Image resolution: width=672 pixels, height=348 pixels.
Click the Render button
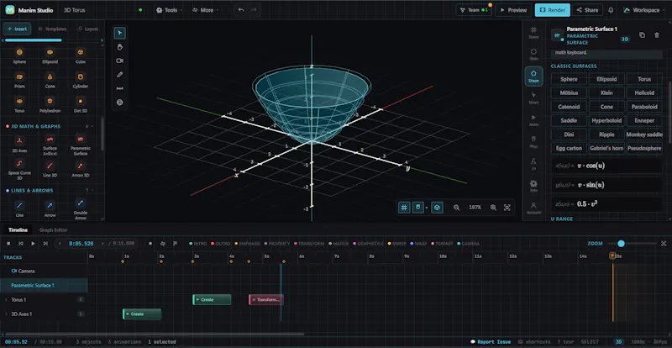[553, 10]
